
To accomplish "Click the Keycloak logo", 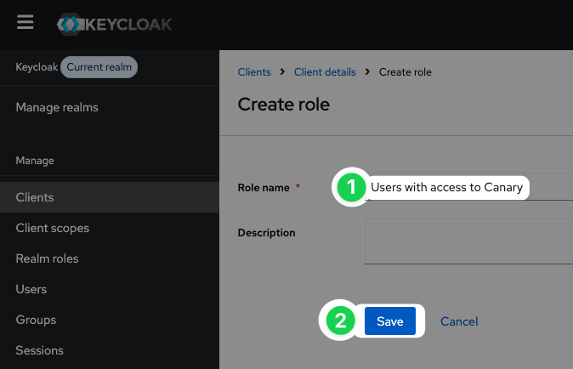I will tap(114, 25).
